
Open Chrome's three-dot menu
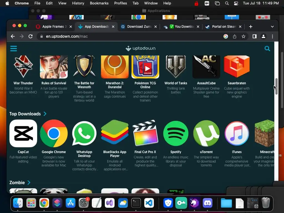point(272,36)
